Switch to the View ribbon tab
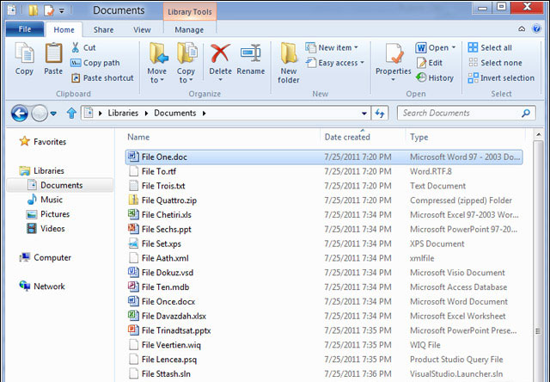This screenshot has width=550, height=382. tap(142, 30)
